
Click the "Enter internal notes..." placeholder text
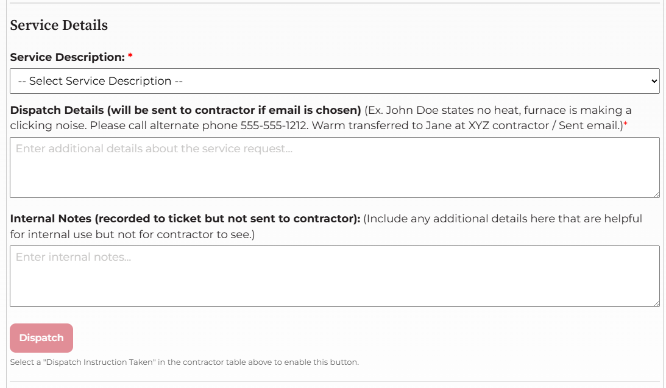pos(74,257)
